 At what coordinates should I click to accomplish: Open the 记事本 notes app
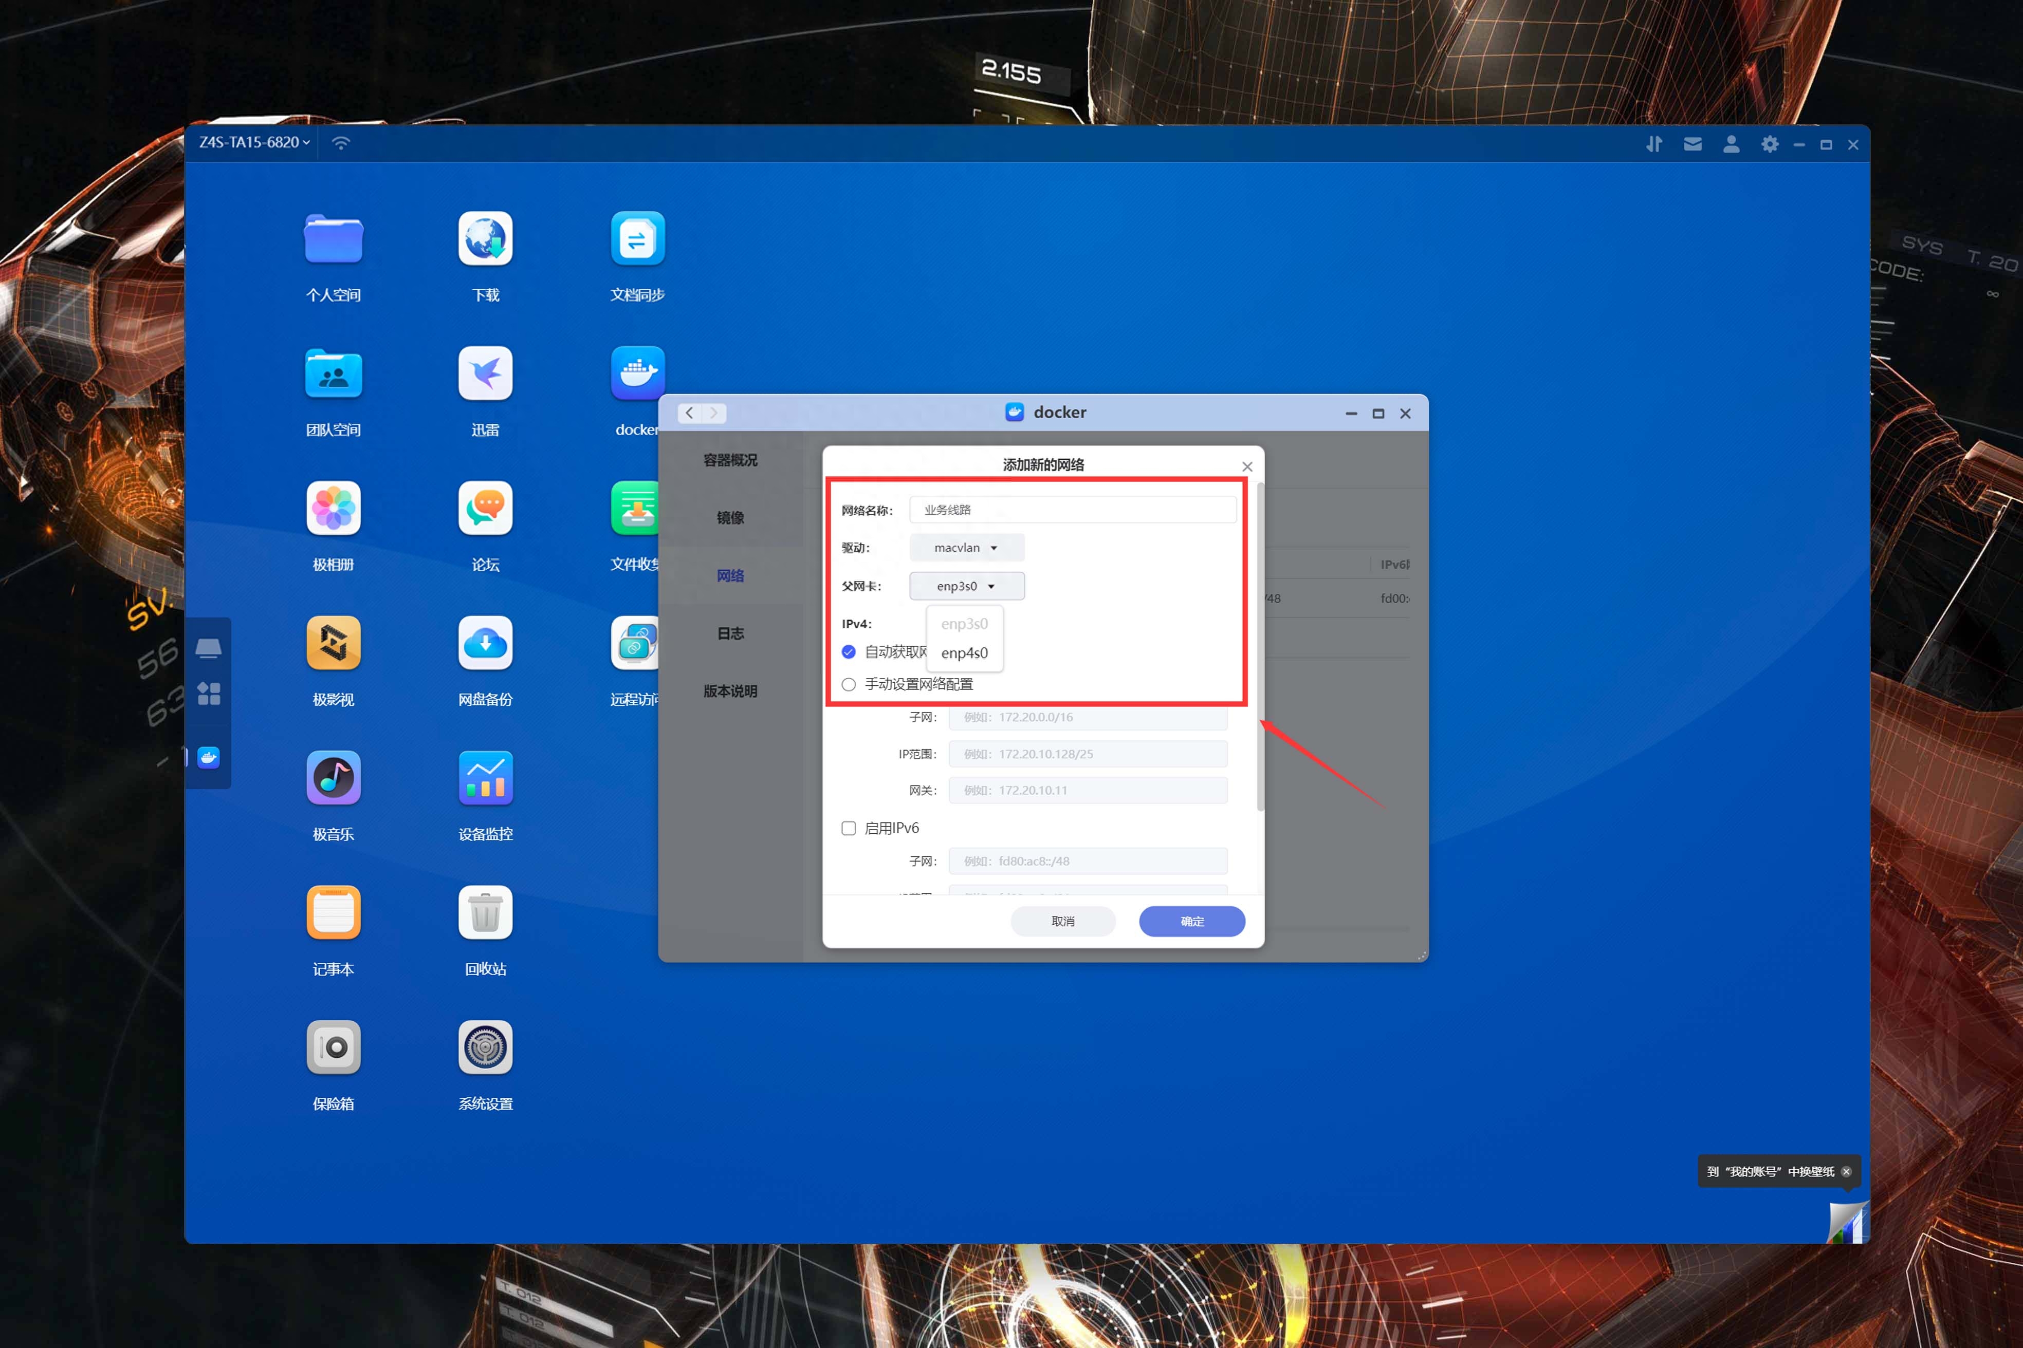334,912
